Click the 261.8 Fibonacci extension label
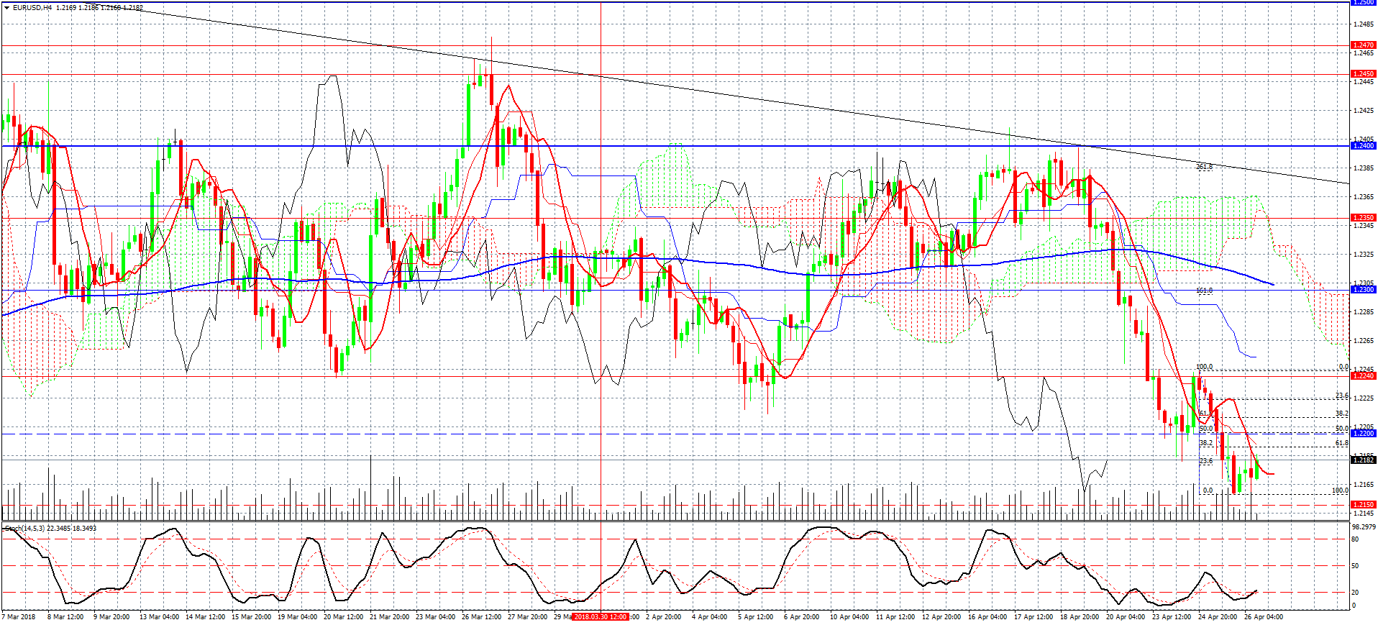 tap(1204, 167)
